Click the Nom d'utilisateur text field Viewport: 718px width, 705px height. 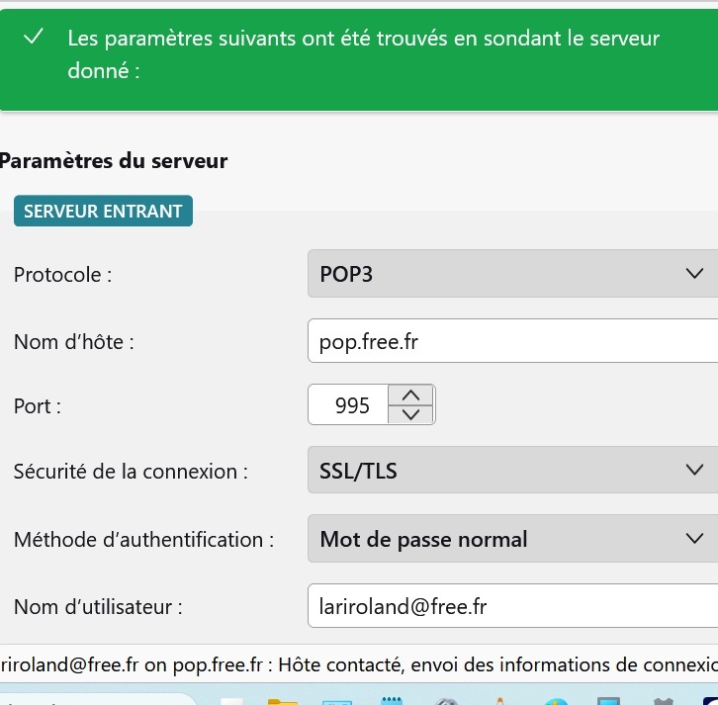click(512, 607)
